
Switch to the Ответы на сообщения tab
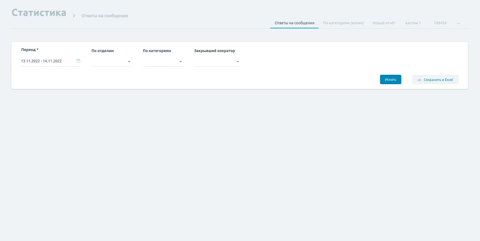[294, 23]
